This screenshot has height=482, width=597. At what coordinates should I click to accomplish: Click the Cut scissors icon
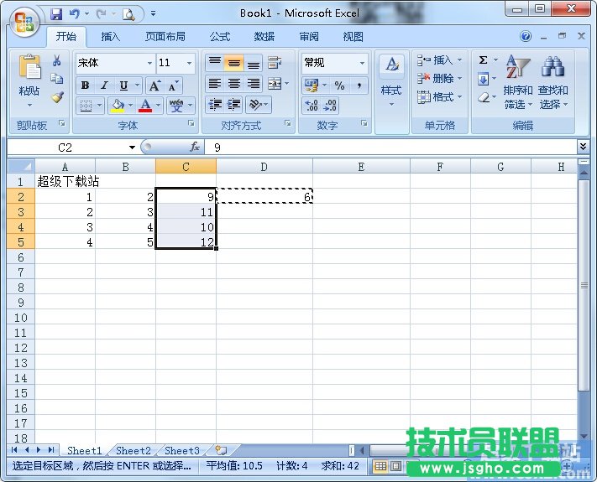click(x=56, y=61)
